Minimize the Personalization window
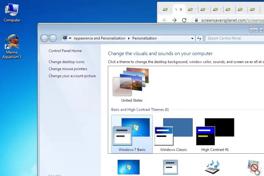The height and width of the screenshot is (176, 264). pos(254,30)
